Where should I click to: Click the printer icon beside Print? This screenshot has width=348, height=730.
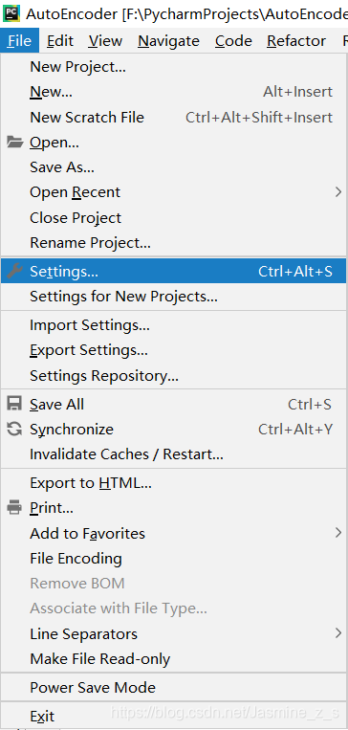coord(14,506)
